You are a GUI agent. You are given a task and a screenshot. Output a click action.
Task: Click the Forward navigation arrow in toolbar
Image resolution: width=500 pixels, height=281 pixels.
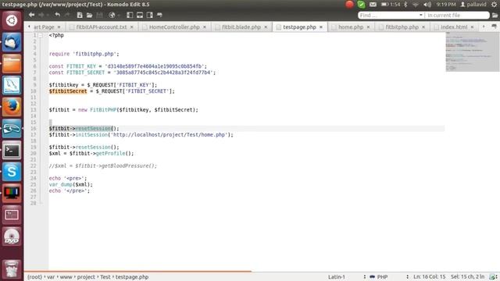tap(41, 15)
